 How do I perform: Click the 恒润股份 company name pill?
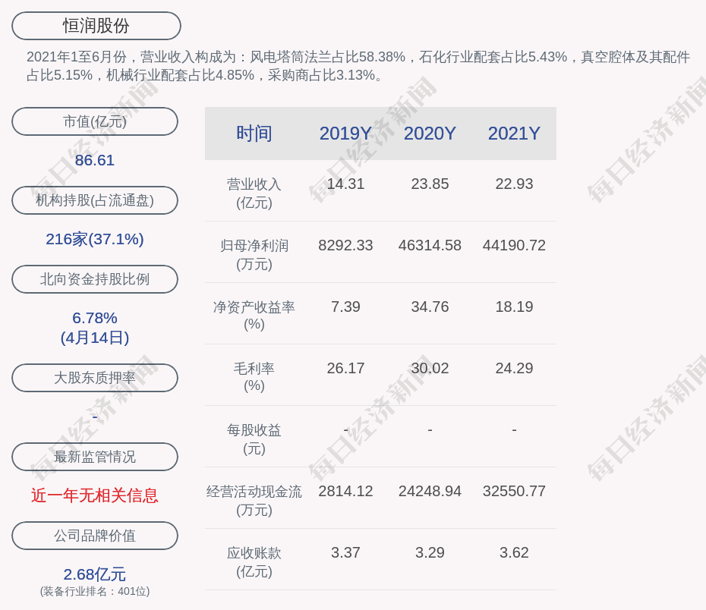point(96,26)
